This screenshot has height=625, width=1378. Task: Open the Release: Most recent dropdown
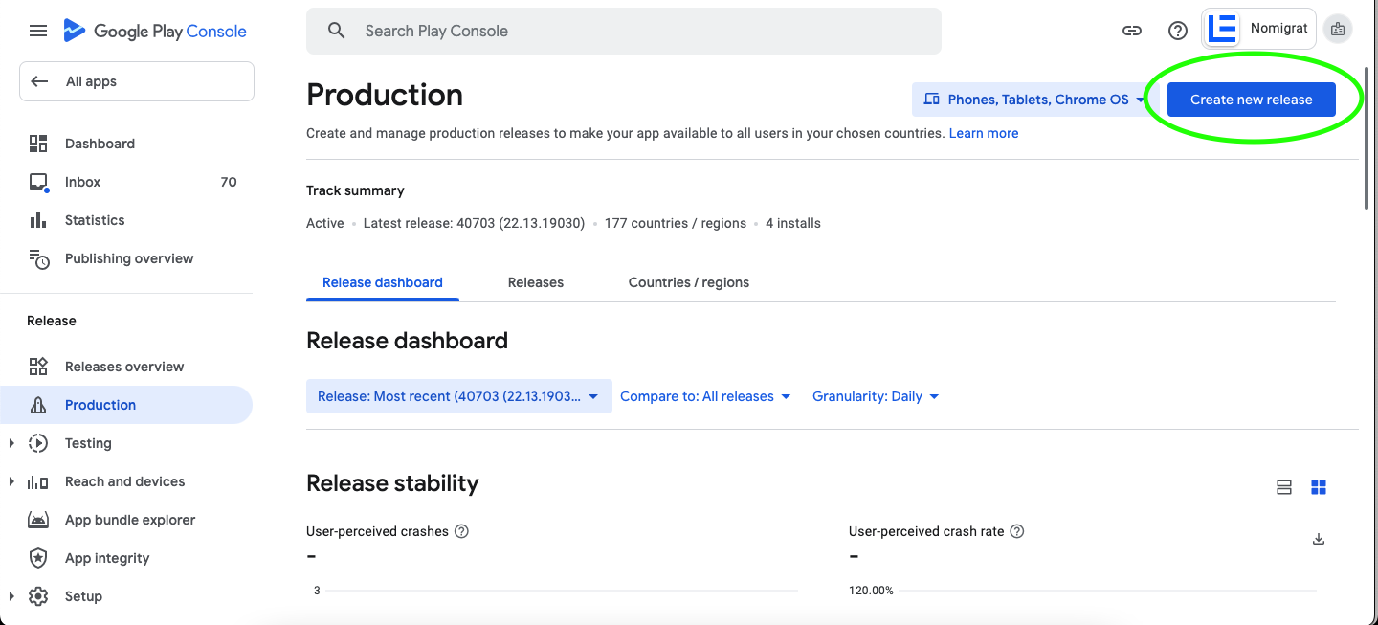(459, 396)
